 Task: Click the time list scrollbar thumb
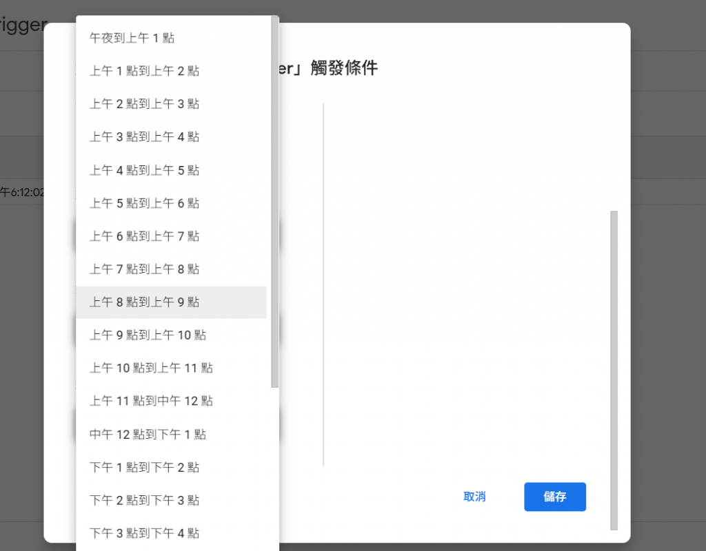274,202
